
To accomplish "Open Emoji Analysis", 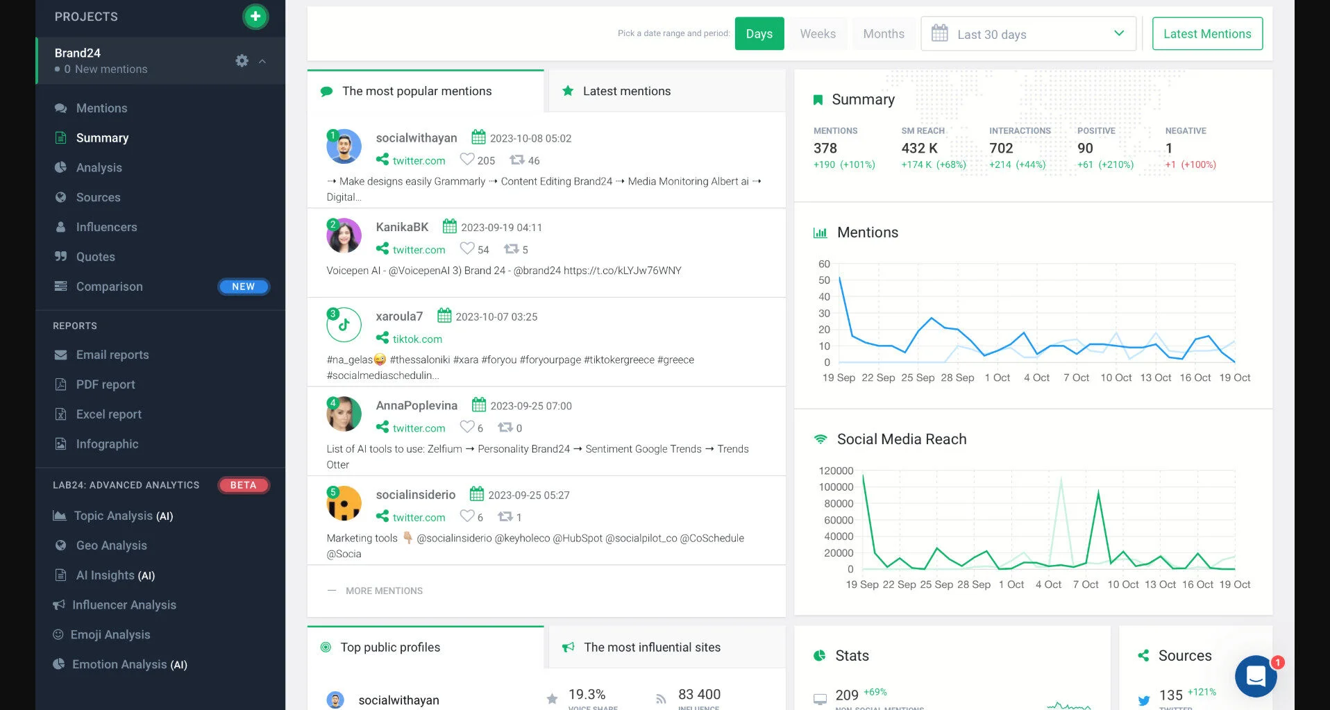I will click(x=110, y=635).
